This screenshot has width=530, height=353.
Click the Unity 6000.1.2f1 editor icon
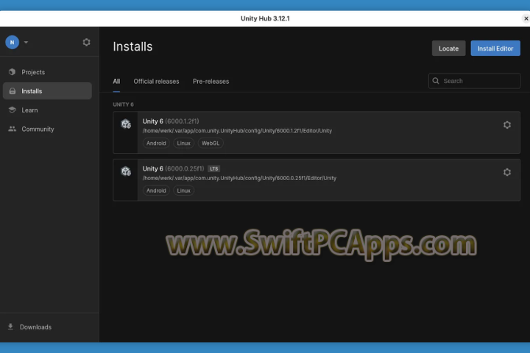click(x=126, y=124)
